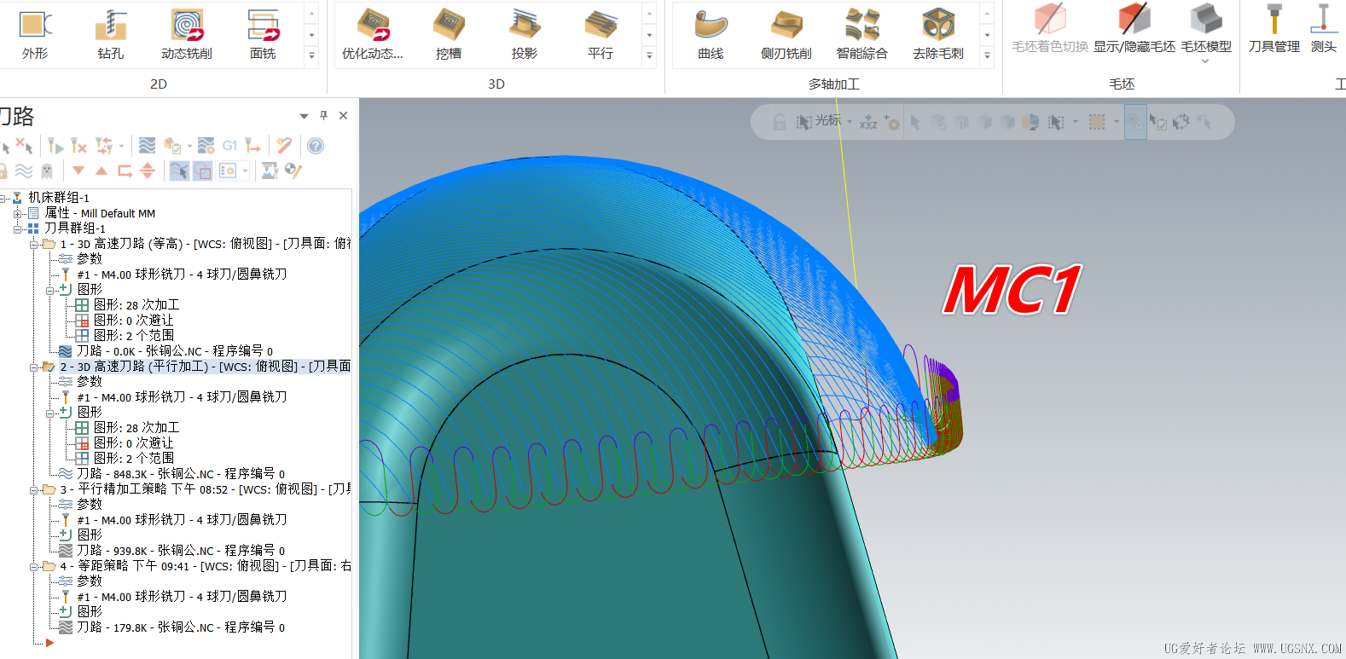Toggle the ghost toolpath display icon
This screenshot has width=1346, height=659.
coord(47,171)
